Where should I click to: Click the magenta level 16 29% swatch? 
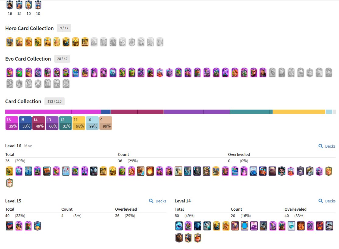click(x=12, y=123)
